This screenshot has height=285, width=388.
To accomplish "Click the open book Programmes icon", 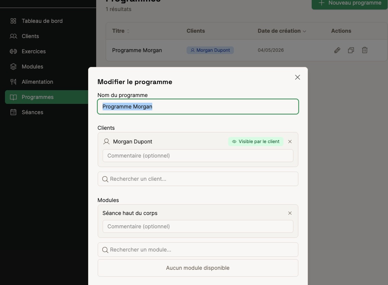I will 13,97.
